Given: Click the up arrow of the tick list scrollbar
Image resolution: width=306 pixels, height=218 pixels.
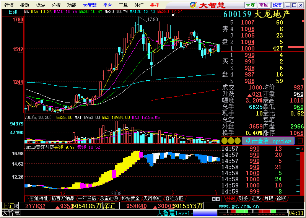Looking at the screenshot, I should 302,149.
